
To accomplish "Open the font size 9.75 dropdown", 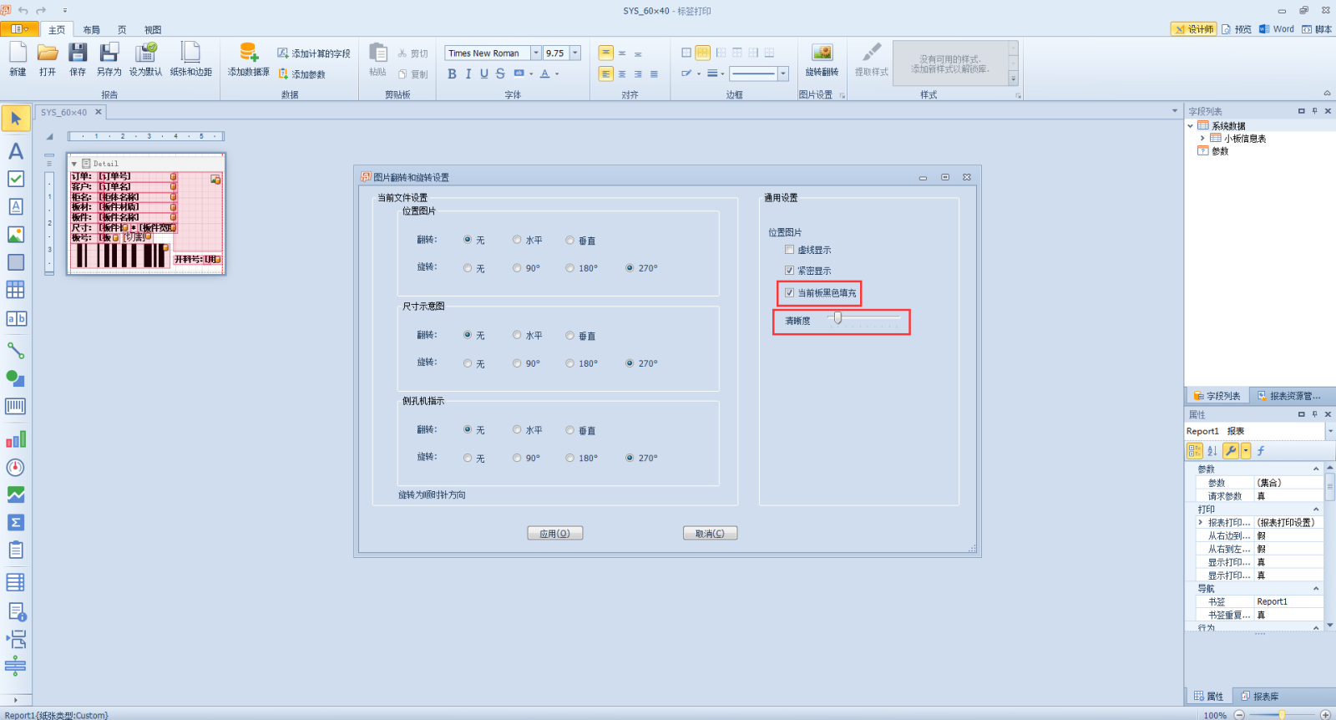I will tap(575, 53).
